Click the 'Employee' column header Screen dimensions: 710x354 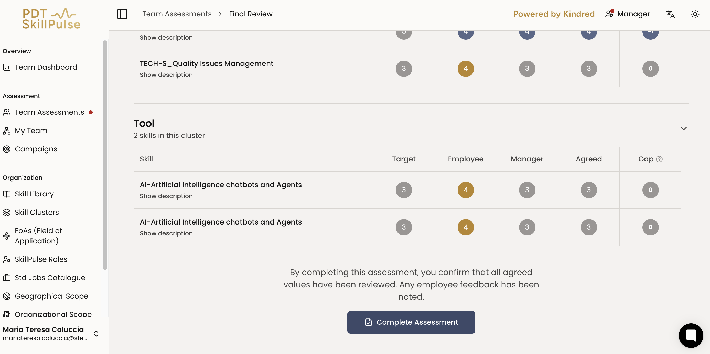[466, 159]
